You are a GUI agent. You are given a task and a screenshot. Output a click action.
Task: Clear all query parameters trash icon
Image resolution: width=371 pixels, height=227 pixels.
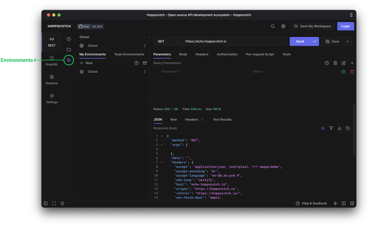(335, 63)
